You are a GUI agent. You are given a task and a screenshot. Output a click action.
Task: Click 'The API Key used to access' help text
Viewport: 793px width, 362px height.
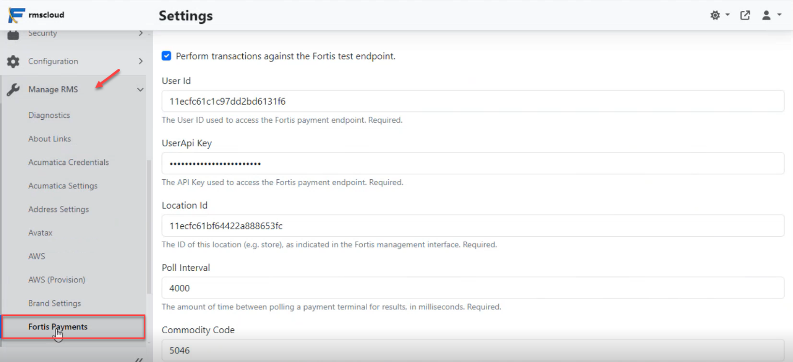[283, 182]
